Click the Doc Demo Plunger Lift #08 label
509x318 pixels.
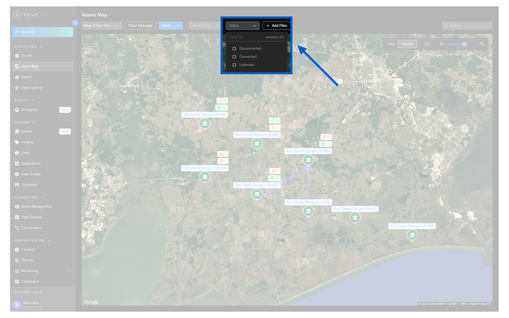tap(412, 226)
